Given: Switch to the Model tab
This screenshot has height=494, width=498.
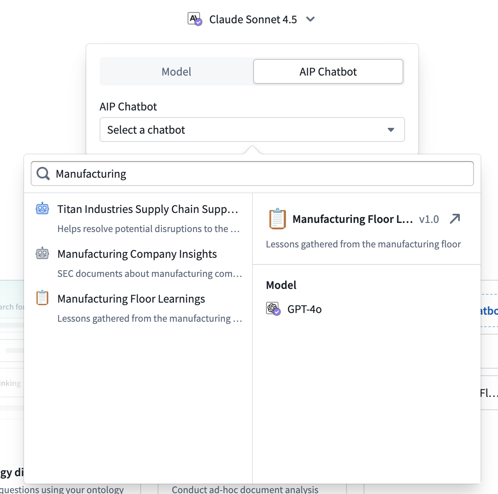Looking at the screenshot, I should (176, 71).
